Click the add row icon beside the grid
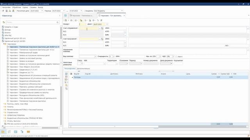The width and height of the screenshot is (250, 140). click(66, 74)
